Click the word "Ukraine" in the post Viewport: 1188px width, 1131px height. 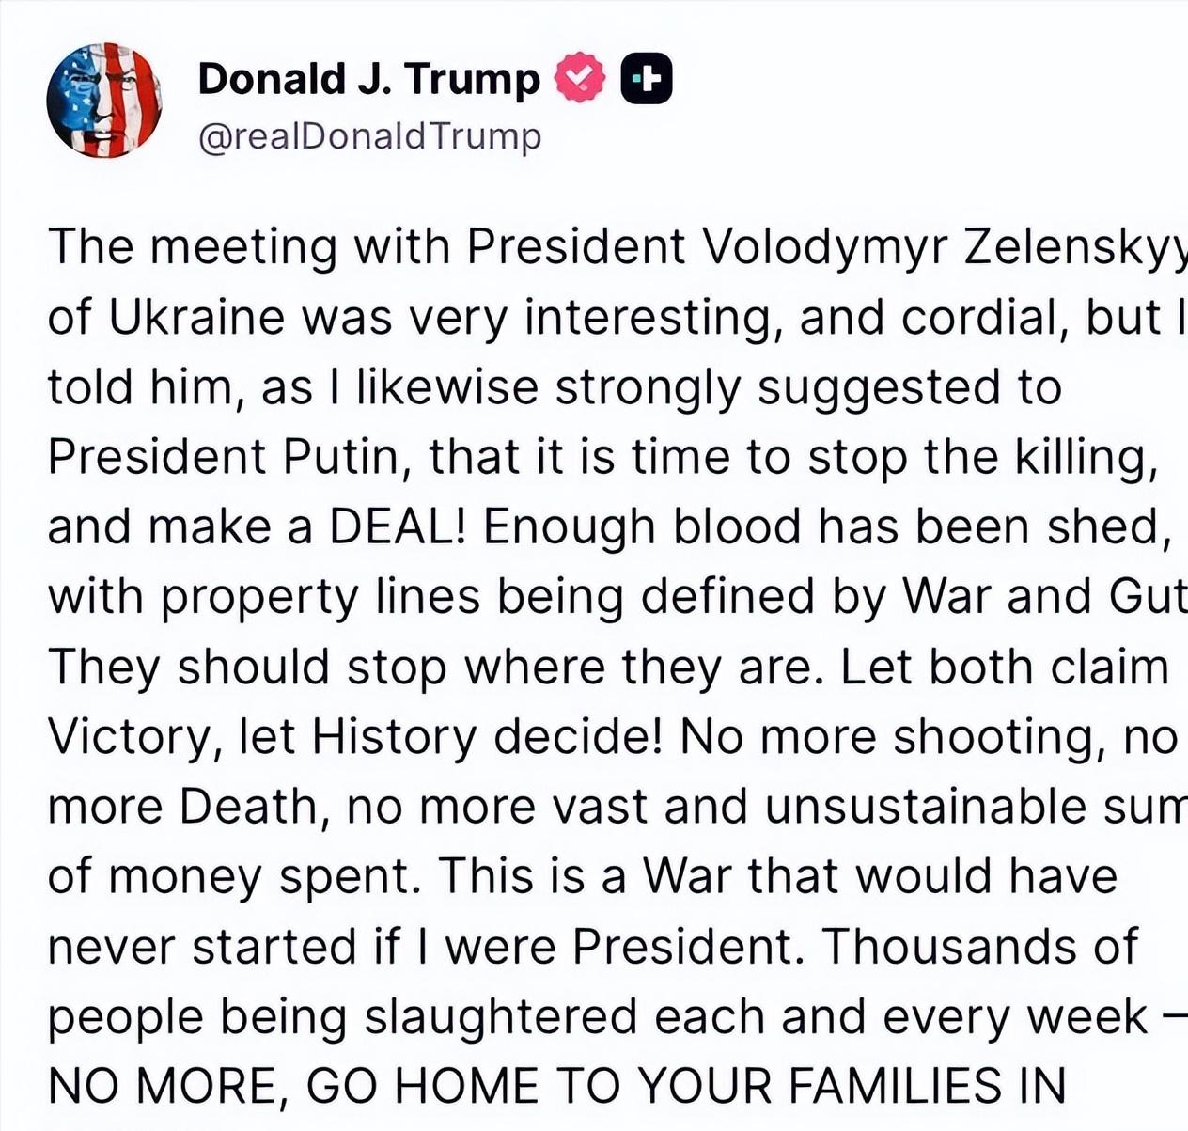coord(195,317)
